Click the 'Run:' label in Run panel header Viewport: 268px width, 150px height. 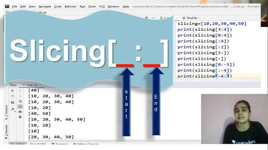click(x=13, y=85)
